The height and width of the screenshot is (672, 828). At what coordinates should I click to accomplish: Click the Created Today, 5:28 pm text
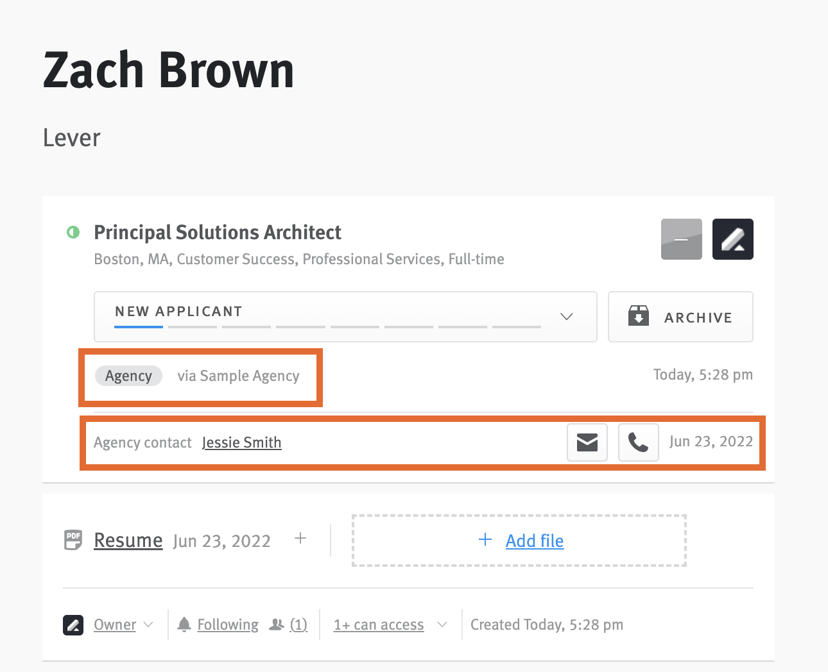coord(547,625)
